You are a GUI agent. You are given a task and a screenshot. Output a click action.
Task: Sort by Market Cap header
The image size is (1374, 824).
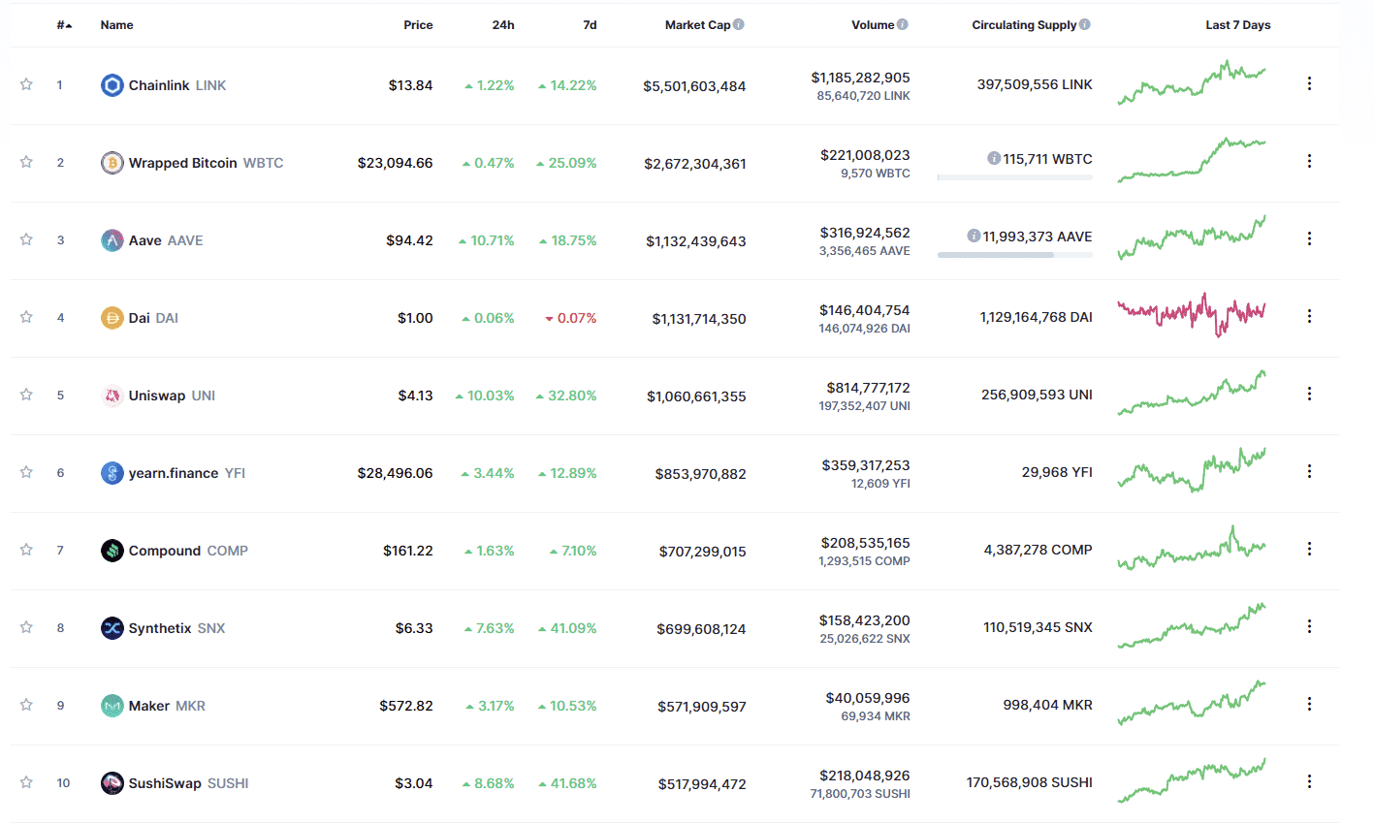tap(697, 25)
